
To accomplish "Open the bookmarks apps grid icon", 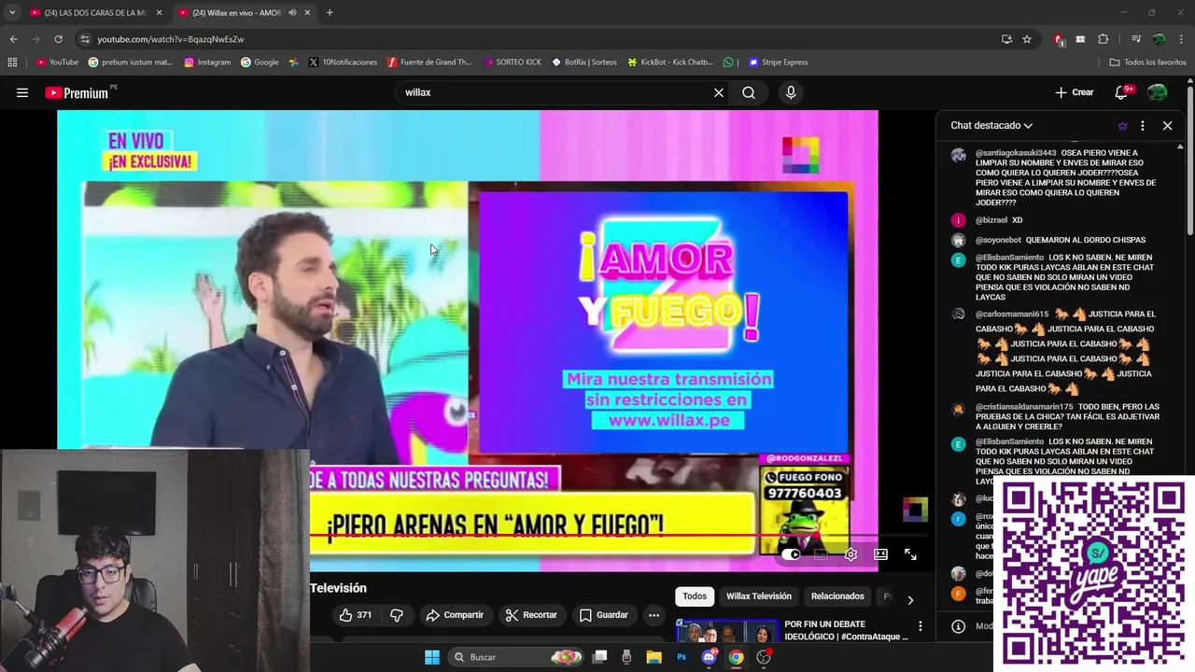I will pyautogui.click(x=12, y=63).
